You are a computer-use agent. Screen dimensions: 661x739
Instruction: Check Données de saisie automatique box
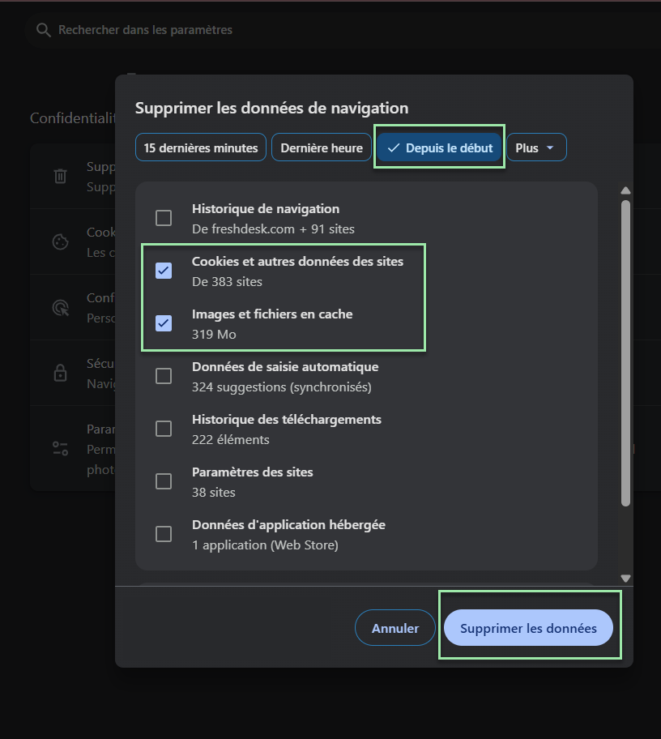coord(164,376)
